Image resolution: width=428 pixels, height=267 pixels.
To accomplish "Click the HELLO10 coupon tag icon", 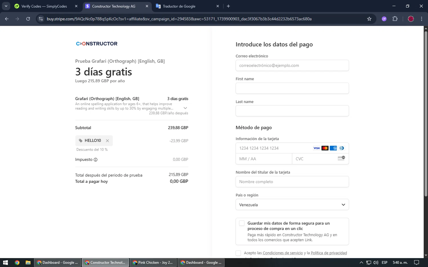I will [80, 141].
